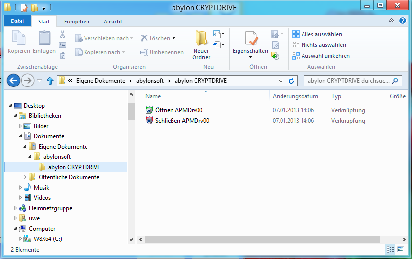Create a folder with the Neuer Ordner icon

(x=201, y=38)
